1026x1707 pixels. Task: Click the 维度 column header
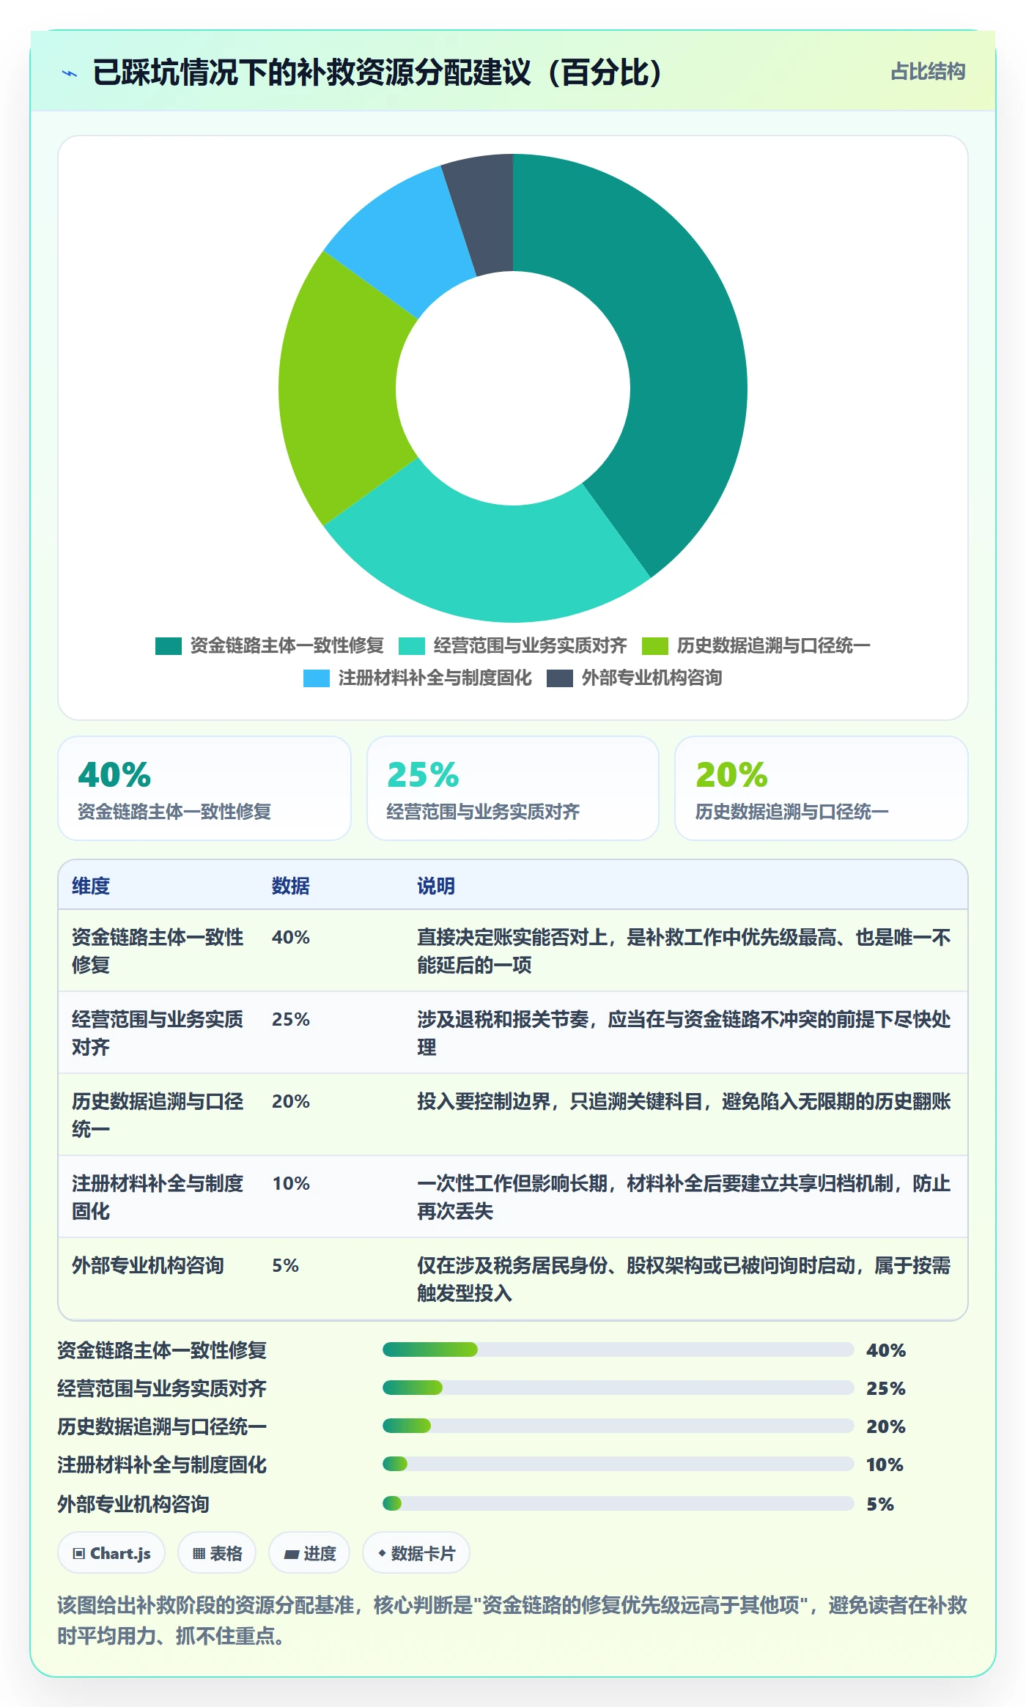[91, 886]
